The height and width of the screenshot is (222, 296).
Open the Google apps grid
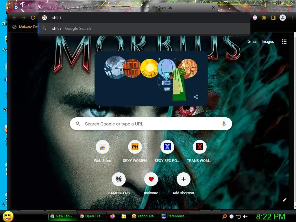284,42
